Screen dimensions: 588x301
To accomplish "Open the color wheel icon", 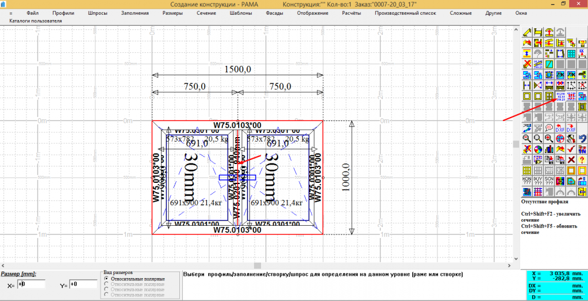I will pos(538,149).
